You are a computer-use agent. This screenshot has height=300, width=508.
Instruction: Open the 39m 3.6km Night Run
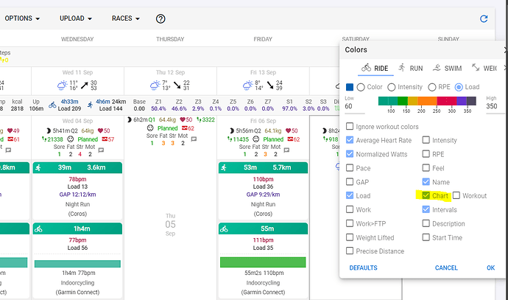[77, 191]
